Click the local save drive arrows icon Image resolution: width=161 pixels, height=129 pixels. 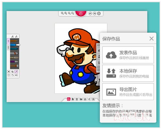tap(111, 73)
